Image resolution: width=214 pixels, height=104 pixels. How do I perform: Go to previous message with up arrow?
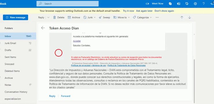[182, 18]
